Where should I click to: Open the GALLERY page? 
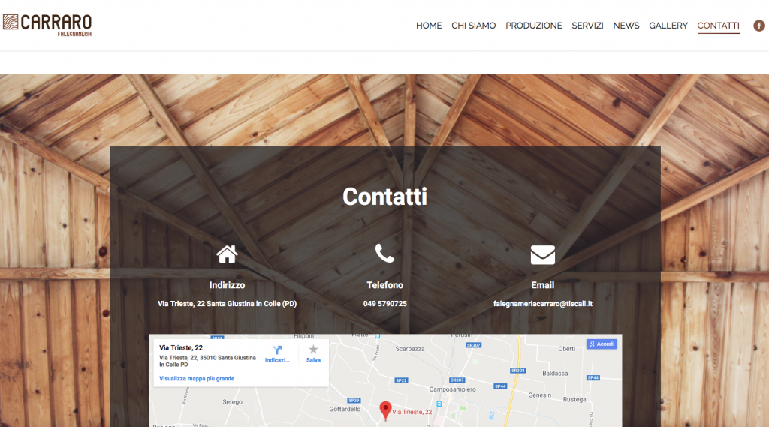[x=668, y=26]
